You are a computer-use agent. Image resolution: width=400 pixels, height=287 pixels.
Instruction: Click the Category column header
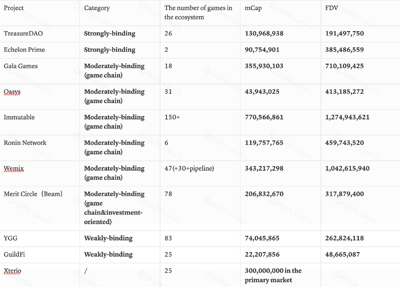97,8
